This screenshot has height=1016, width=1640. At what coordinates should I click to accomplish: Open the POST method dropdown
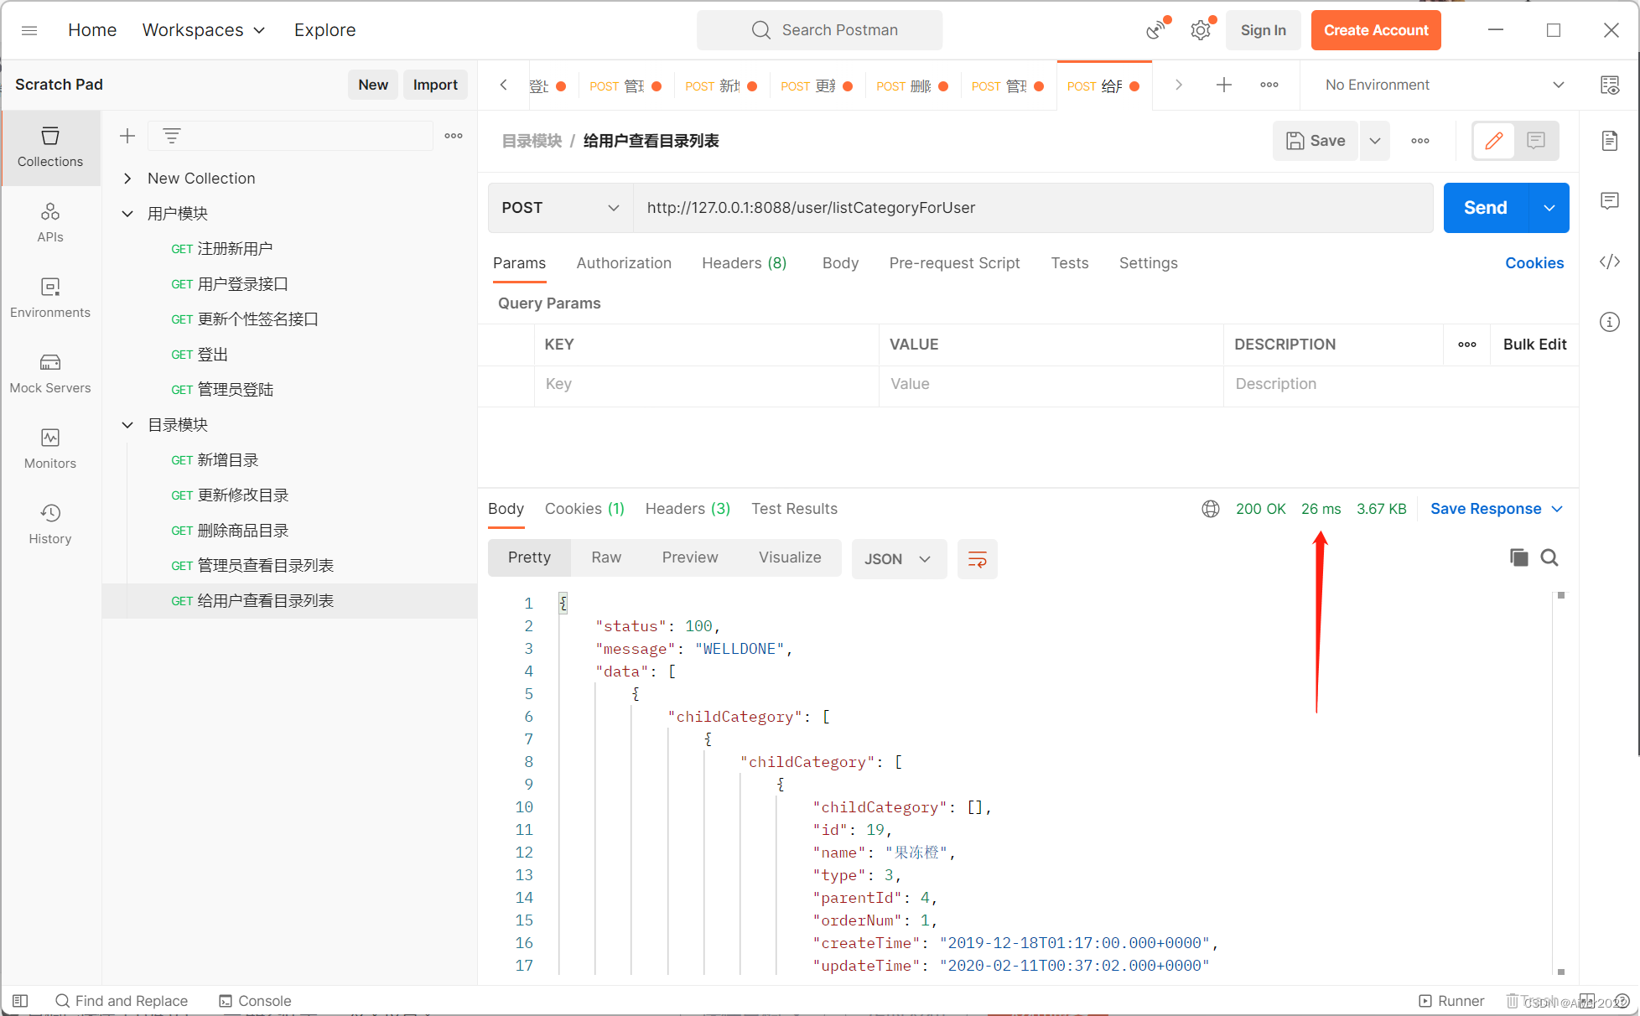[560, 208]
